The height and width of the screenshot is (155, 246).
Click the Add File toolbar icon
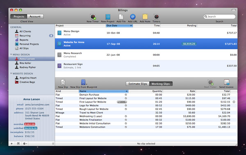pyautogui.click(x=121, y=17)
